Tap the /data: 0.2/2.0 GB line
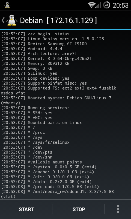This screenshot has width=131, height=219. point(46,182)
